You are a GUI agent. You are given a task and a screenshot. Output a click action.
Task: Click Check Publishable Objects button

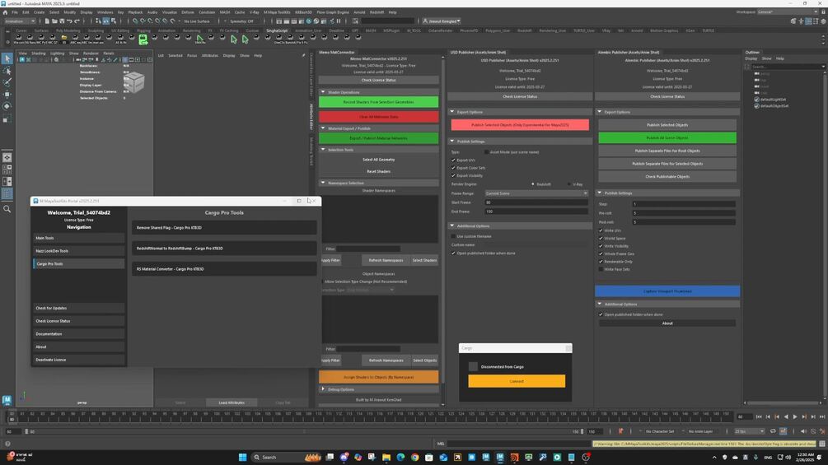pyautogui.click(x=667, y=177)
